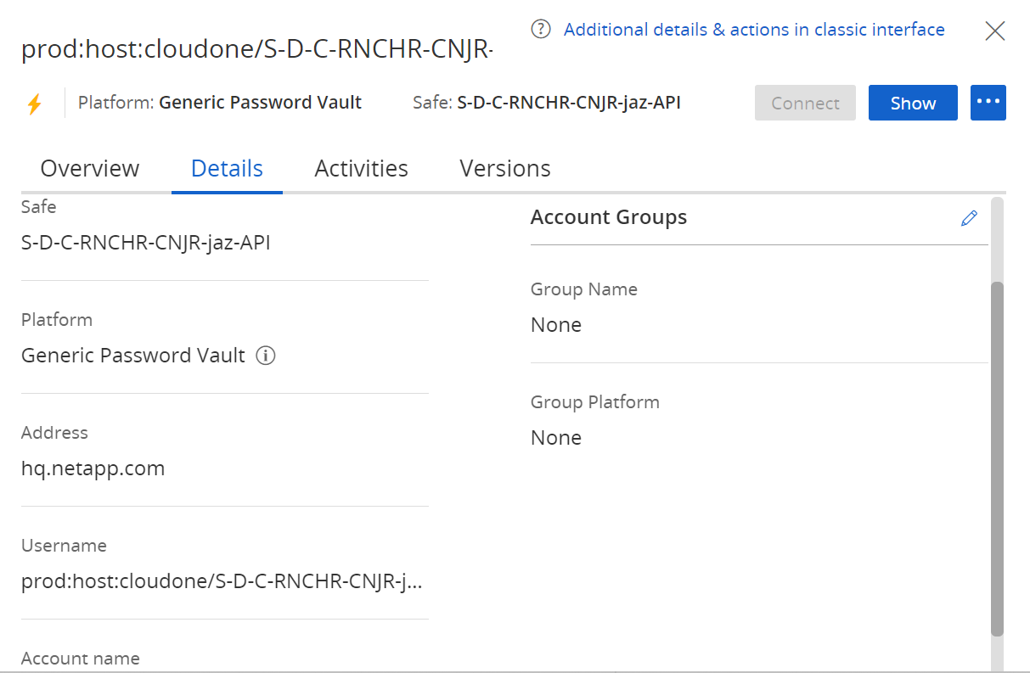Open the three-dot more actions menu
The width and height of the screenshot is (1030, 673).
988,103
